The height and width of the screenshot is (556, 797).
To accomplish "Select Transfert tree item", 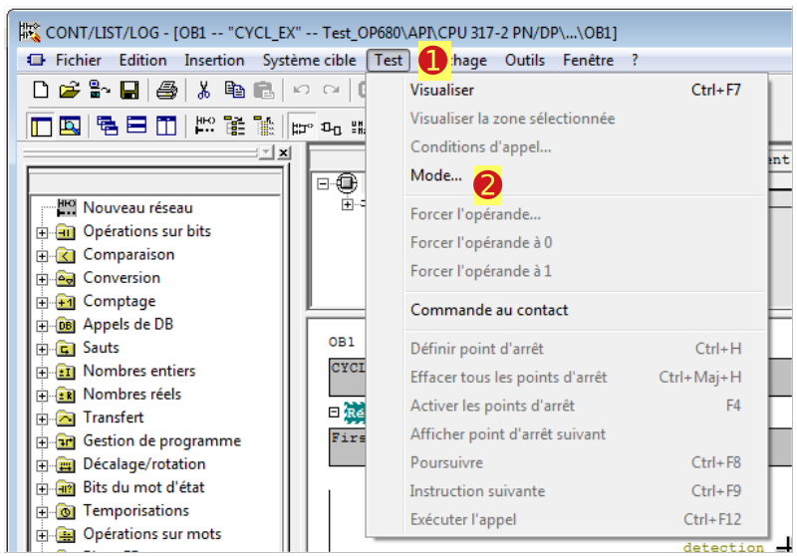I will [x=114, y=417].
